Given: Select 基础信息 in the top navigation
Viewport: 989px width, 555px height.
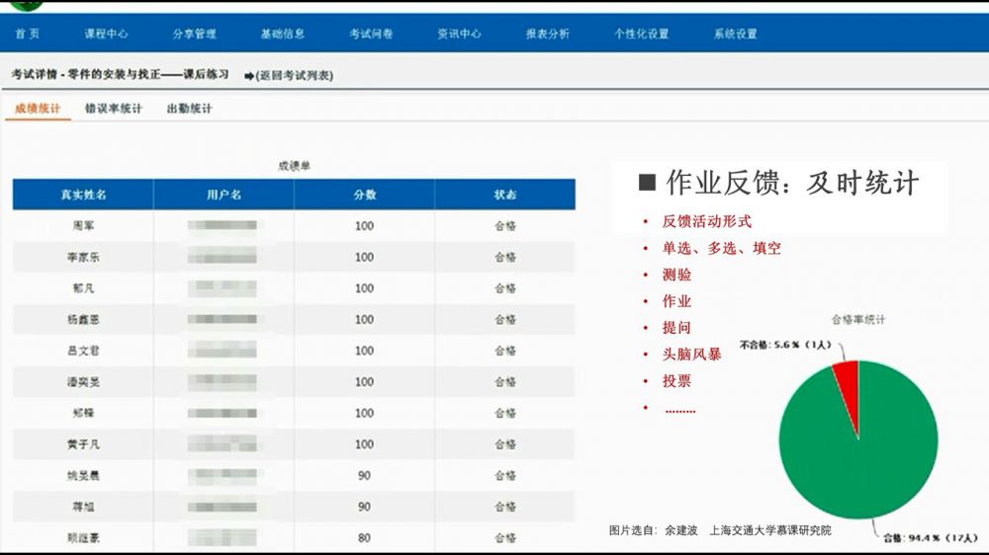Looking at the screenshot, I should pos(283,34).
